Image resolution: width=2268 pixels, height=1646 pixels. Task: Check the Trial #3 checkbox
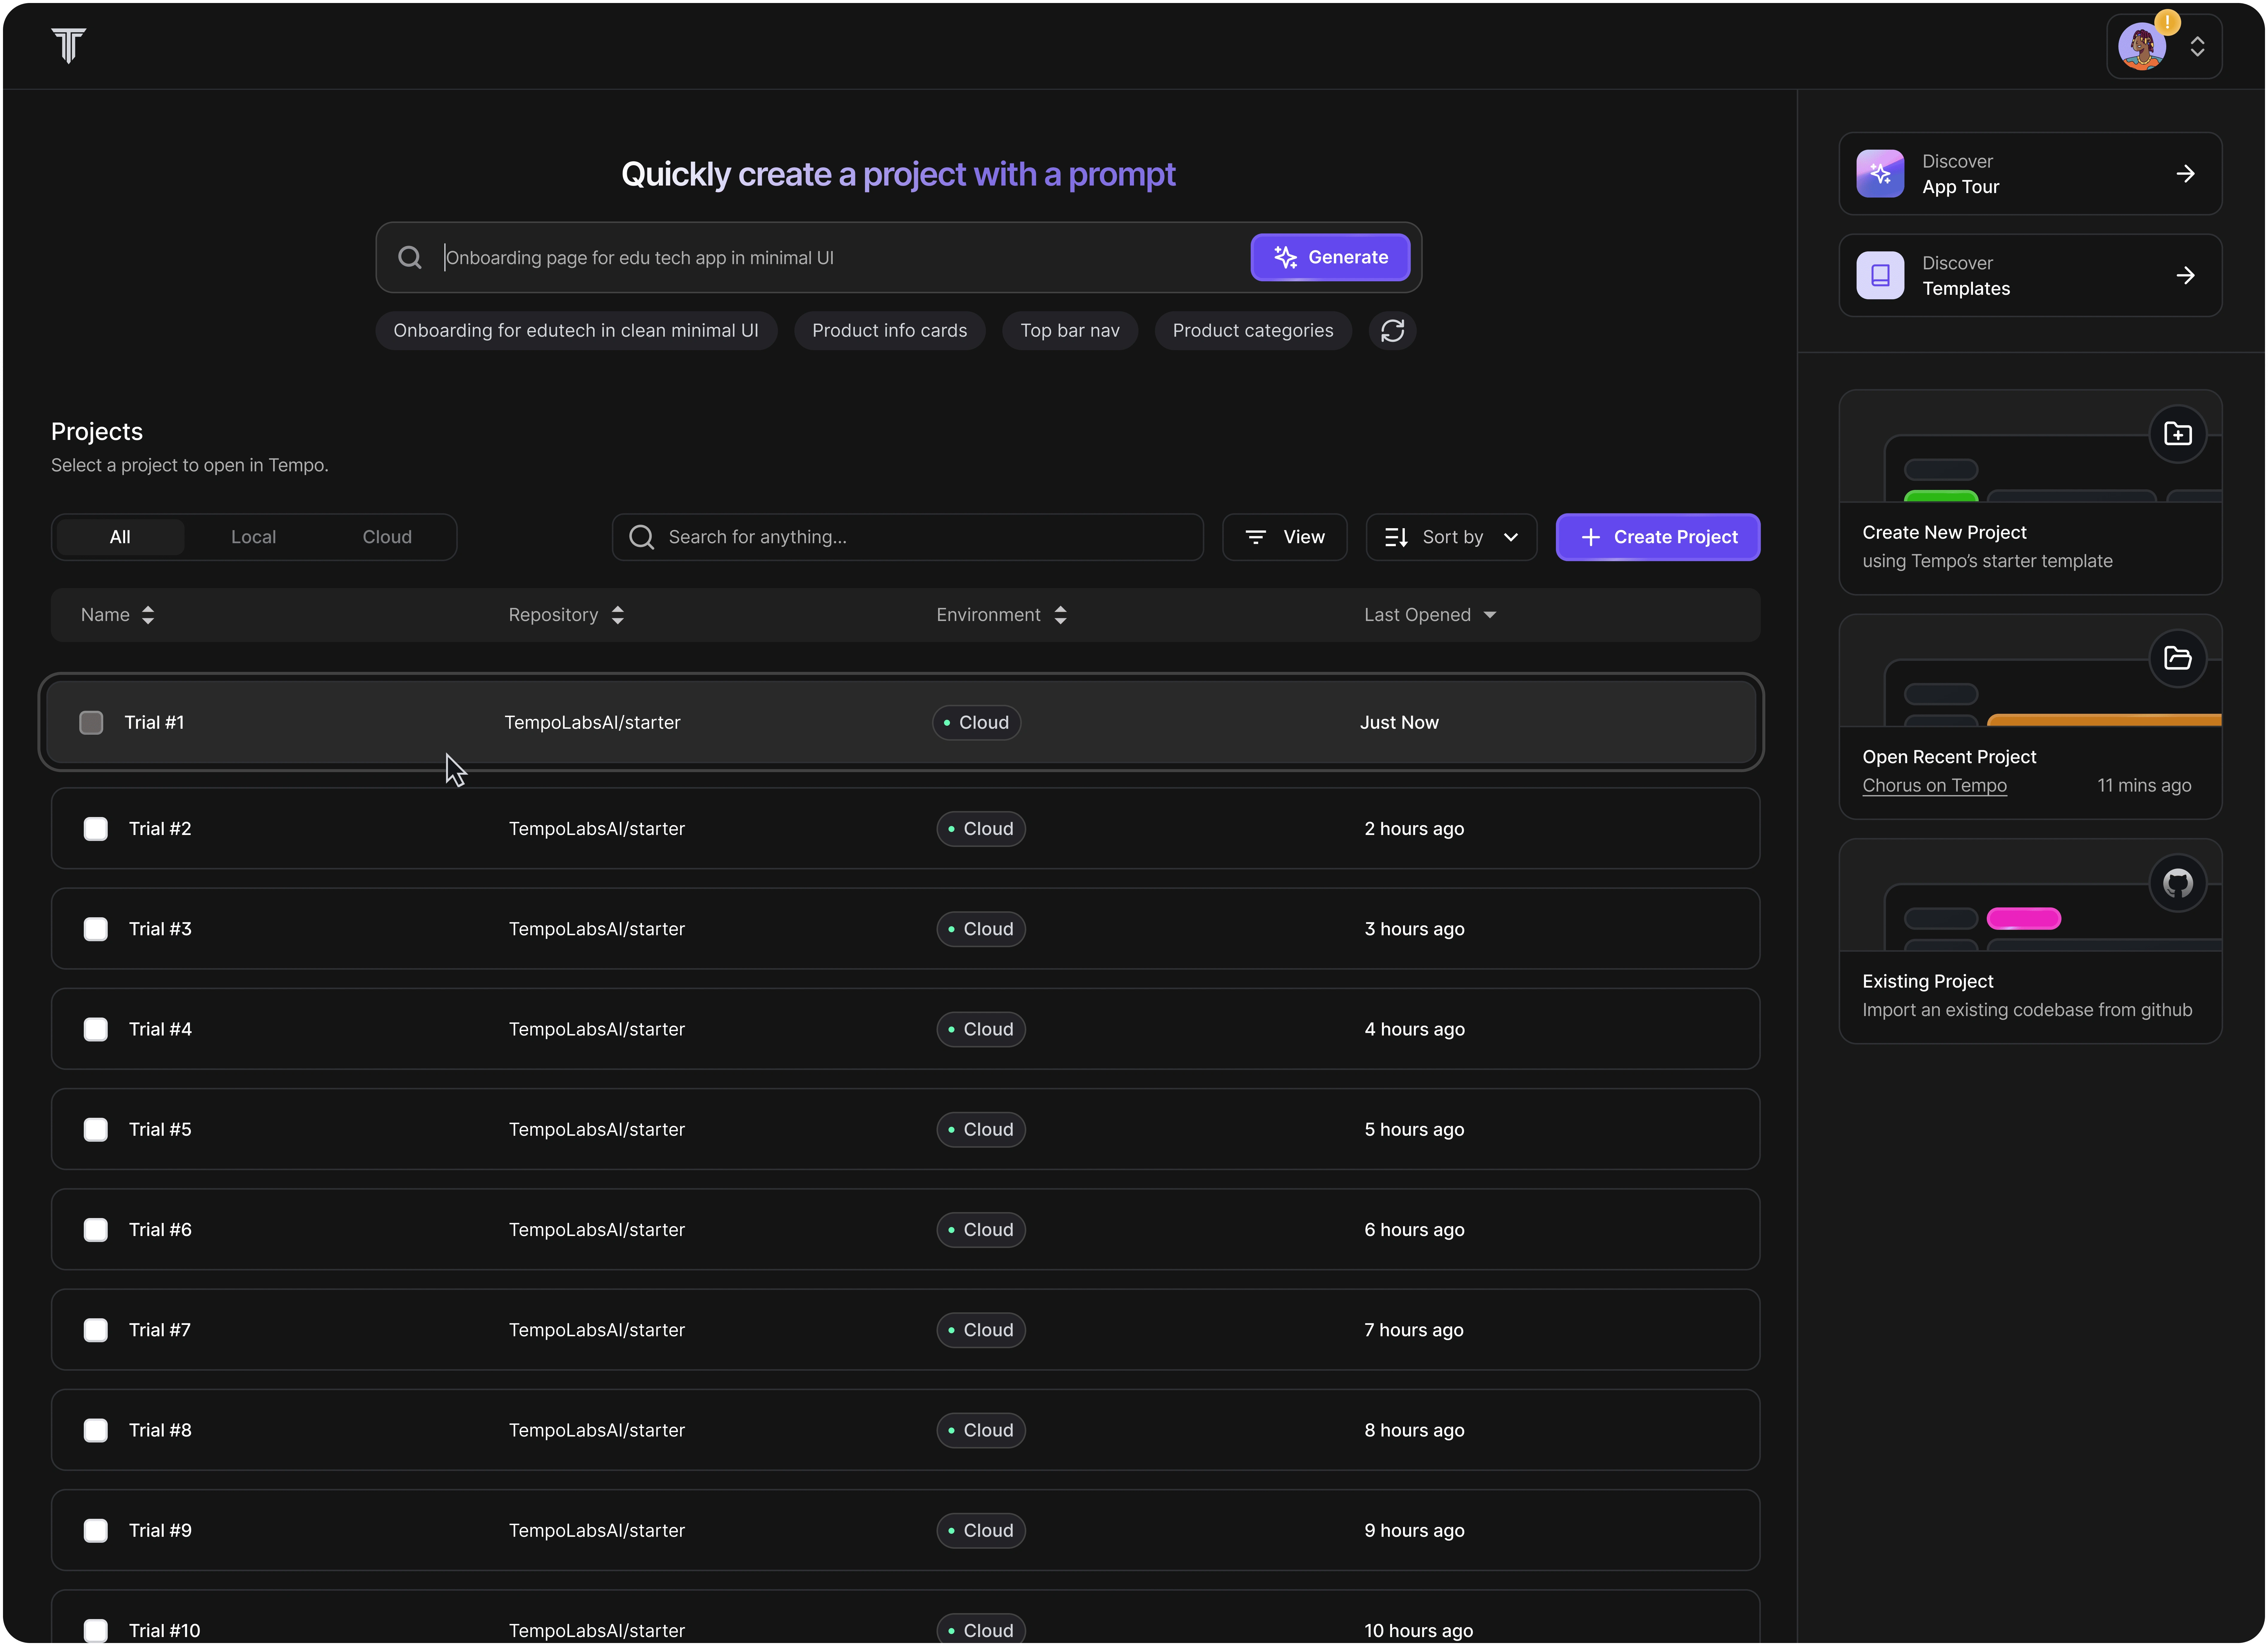tap(96, 929)
